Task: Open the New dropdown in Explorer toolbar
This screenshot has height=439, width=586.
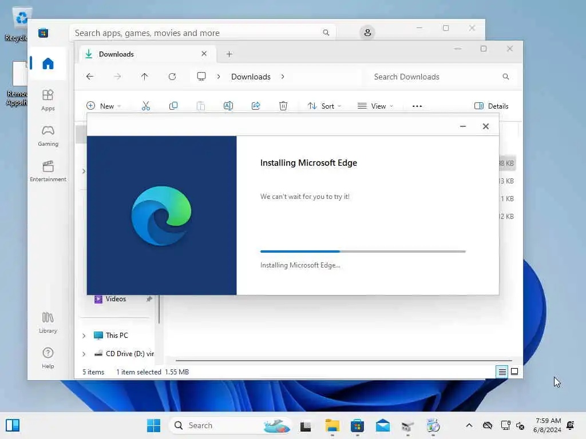Action: click(104, 106)
